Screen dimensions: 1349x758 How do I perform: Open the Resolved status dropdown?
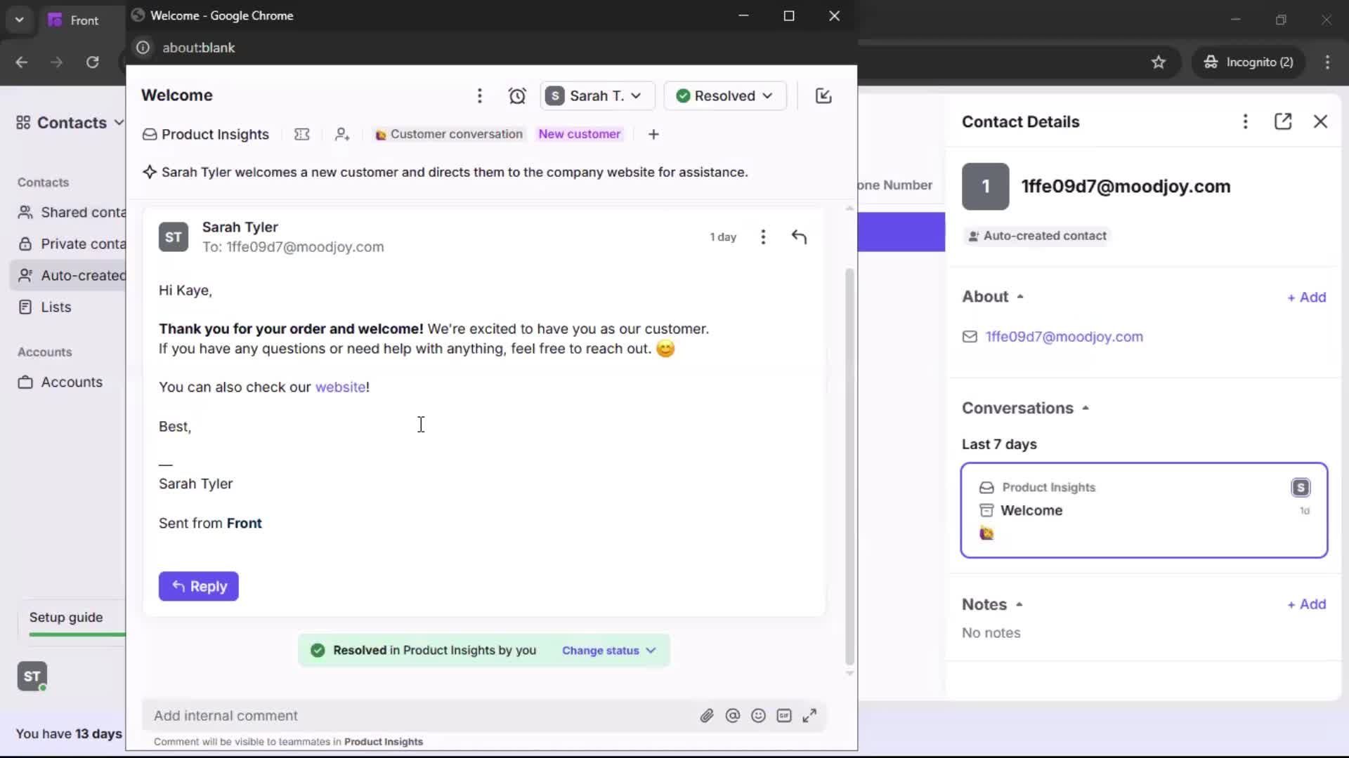725,95
